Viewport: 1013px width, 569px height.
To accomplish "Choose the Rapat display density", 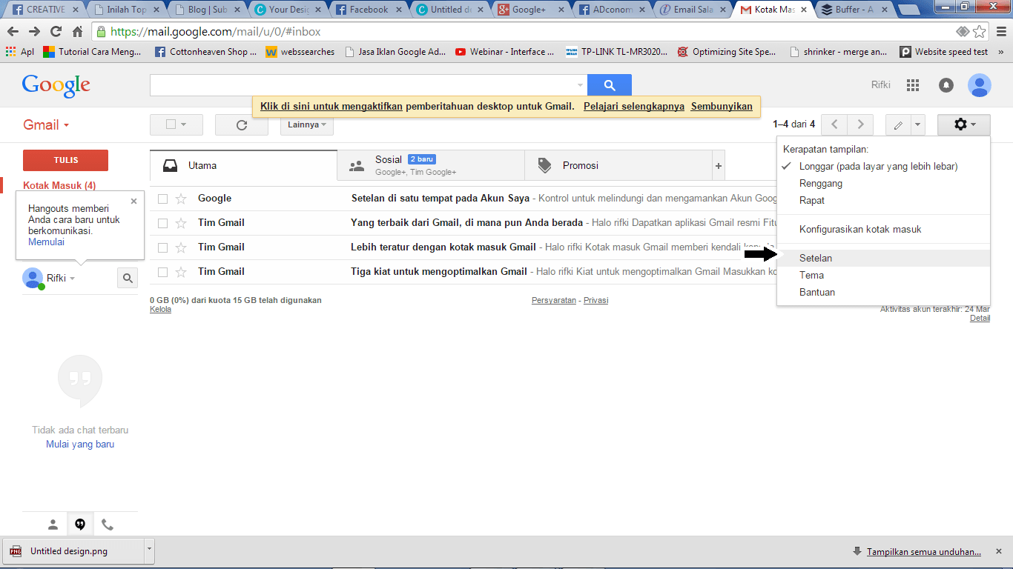I will 883,201.
